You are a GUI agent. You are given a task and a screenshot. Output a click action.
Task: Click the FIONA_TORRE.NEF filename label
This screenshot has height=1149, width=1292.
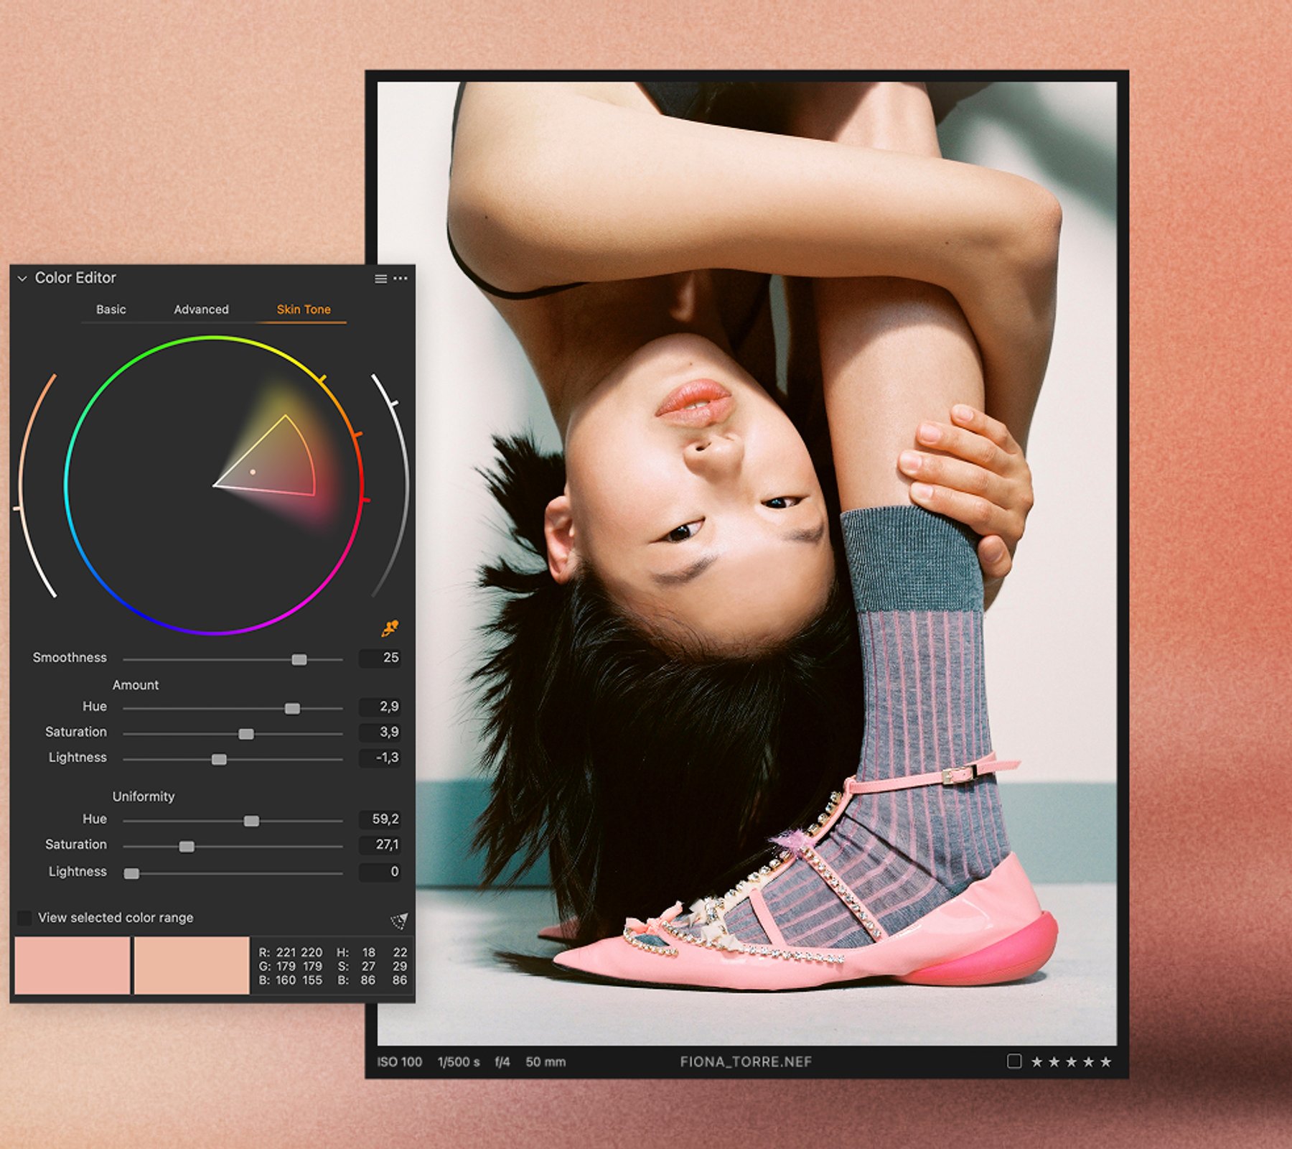745,1062
